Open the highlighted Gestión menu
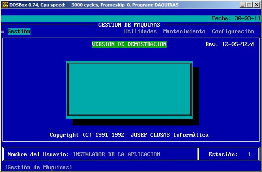 pyautogui.click(x=19, y=32)
